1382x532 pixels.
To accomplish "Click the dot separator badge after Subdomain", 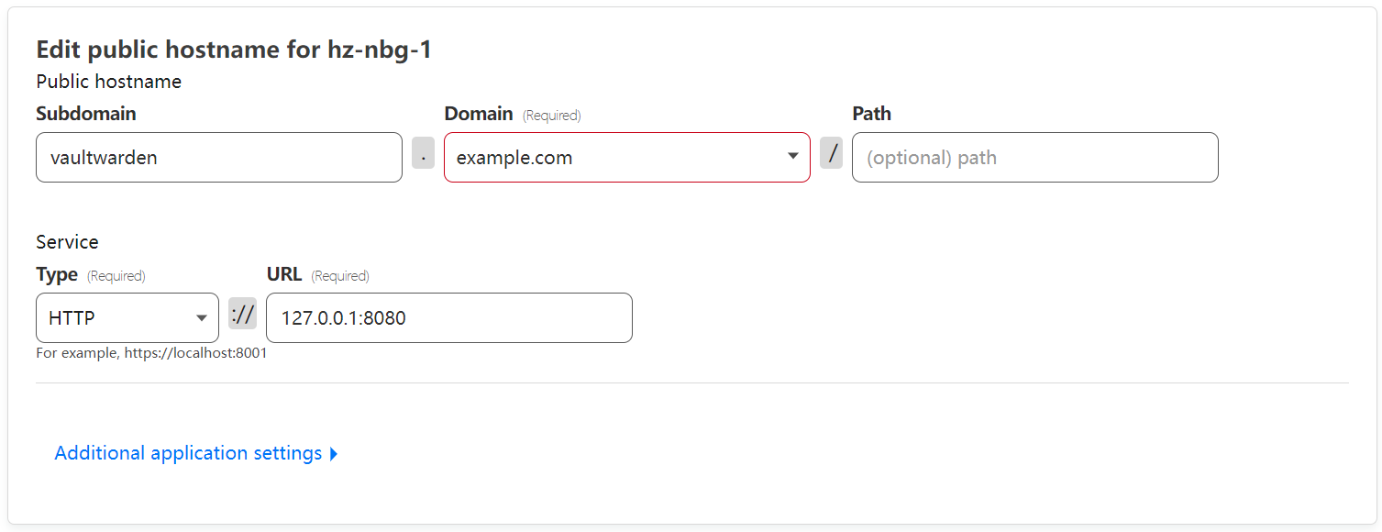I will click(423, 153).
